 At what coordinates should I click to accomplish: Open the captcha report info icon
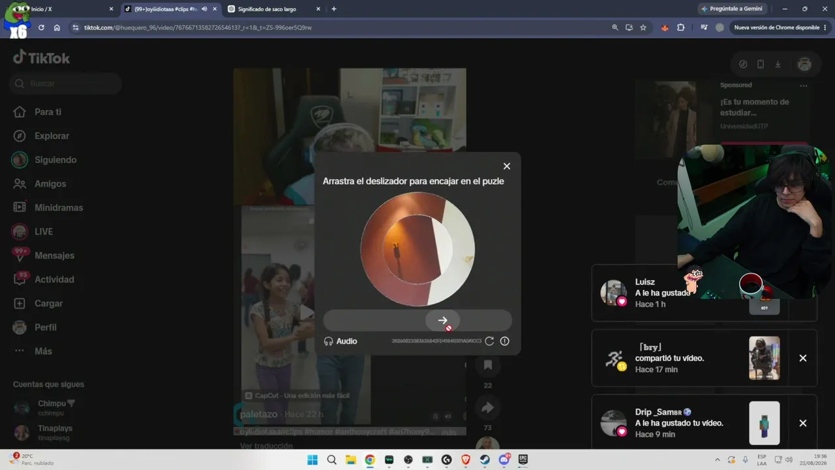tap(505, 341)
